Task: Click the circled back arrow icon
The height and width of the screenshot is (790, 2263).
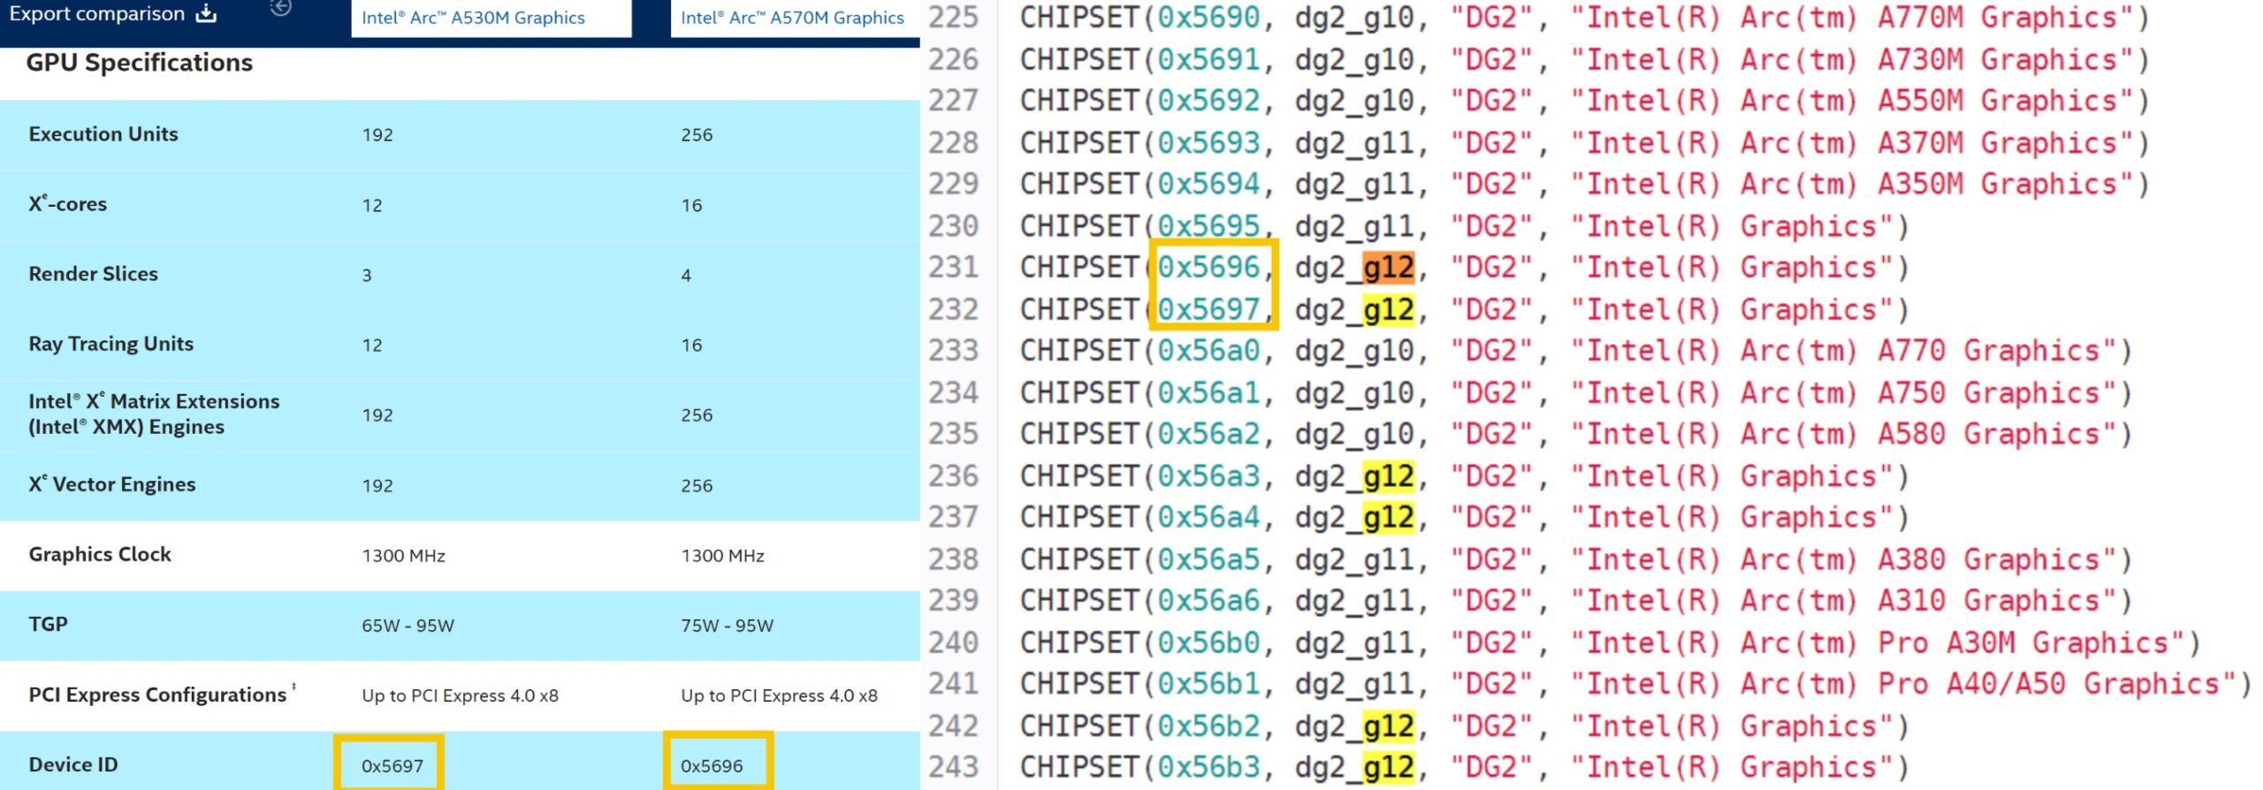Action: 281,7
